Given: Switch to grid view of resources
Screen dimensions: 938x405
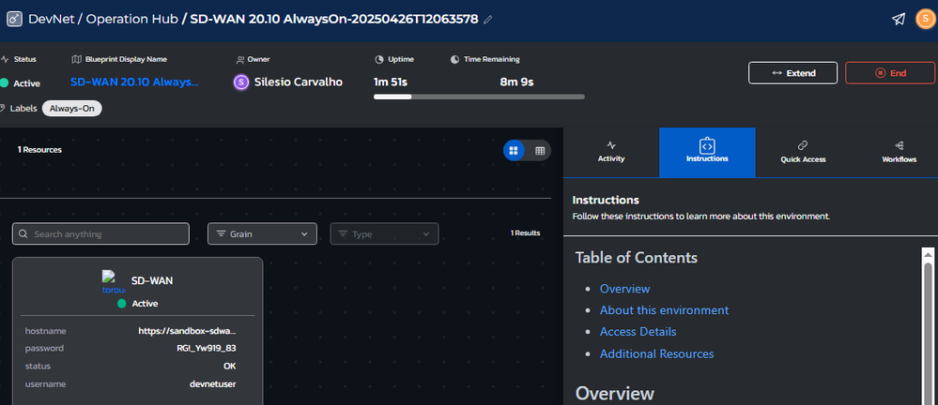Looking at the screenshot, I should pos(514,151).
